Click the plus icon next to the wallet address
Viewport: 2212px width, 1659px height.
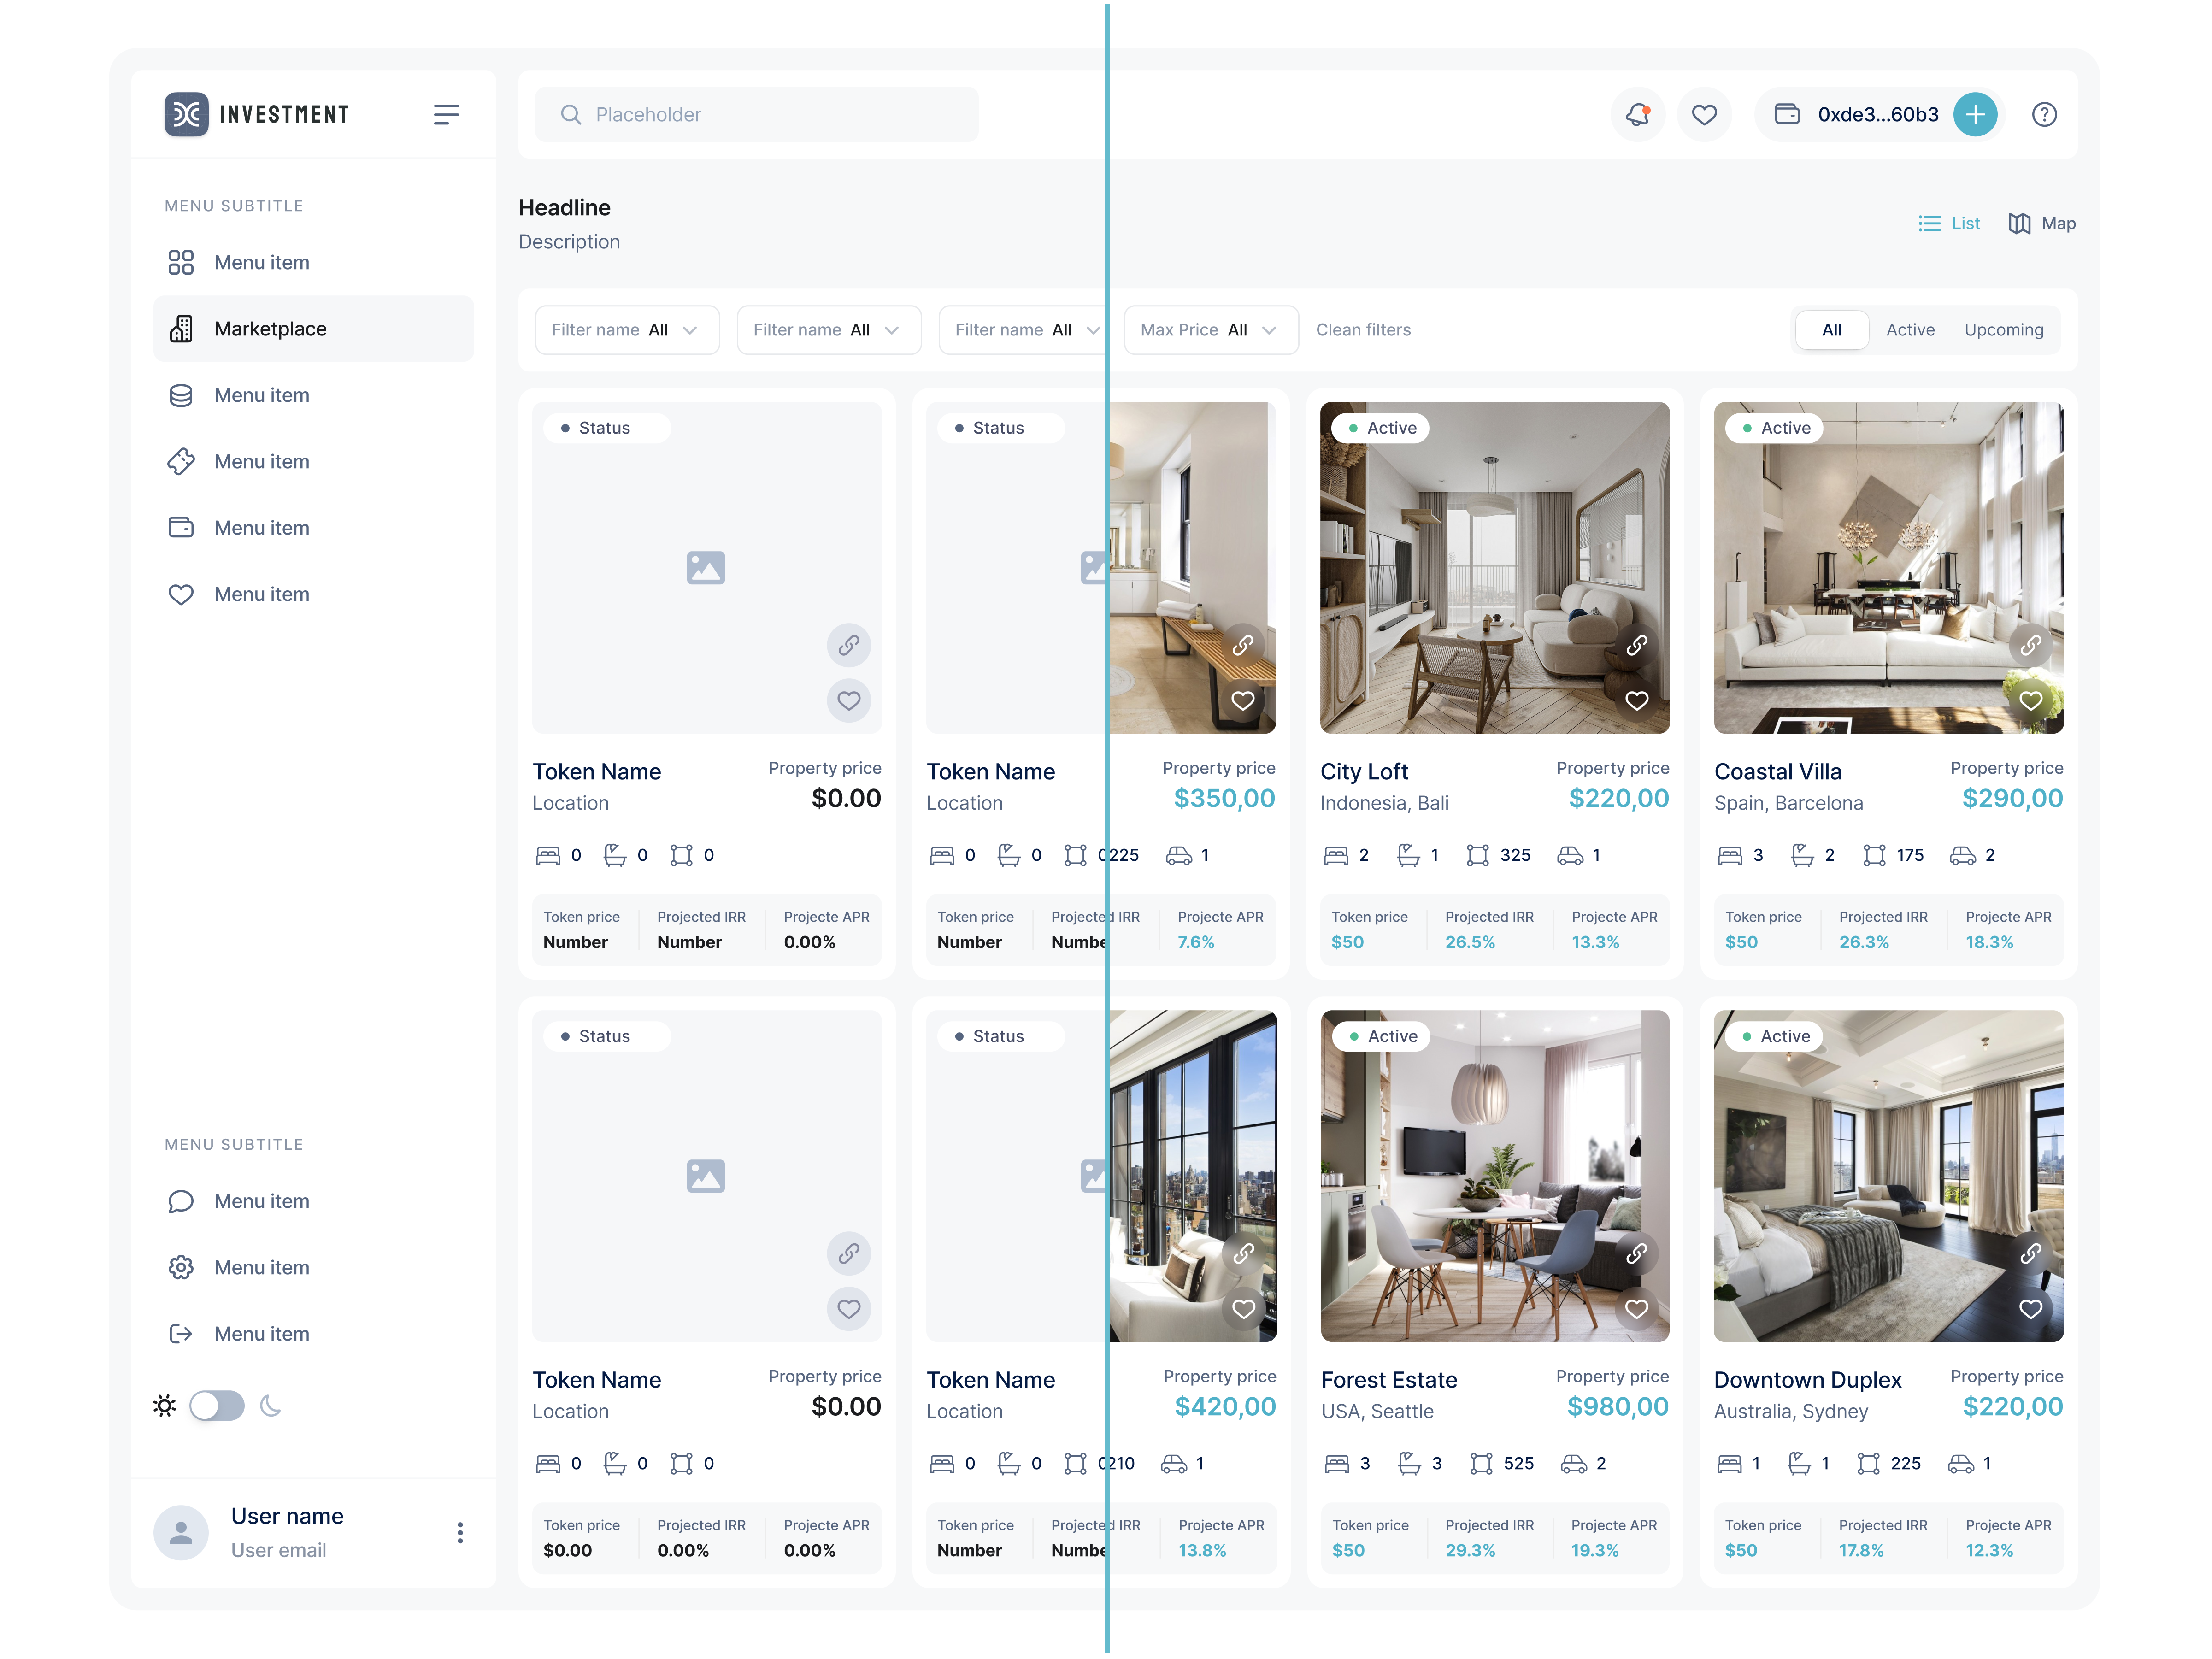[1976, 114]
